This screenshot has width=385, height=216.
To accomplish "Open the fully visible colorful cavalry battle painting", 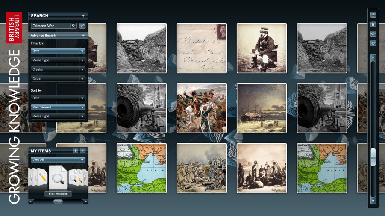I will (202, 108).
